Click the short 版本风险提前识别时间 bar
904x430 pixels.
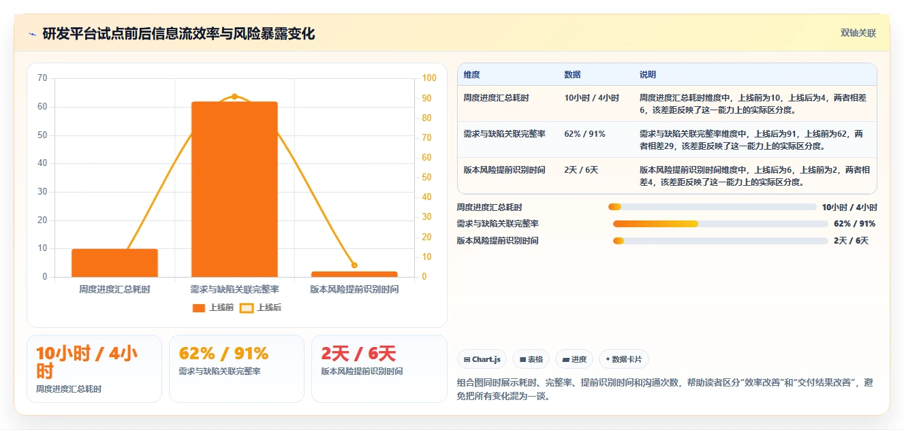point(354,274)
